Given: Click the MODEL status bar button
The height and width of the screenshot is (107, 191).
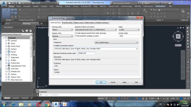Looking at the screenshot, I should [101, 98].
